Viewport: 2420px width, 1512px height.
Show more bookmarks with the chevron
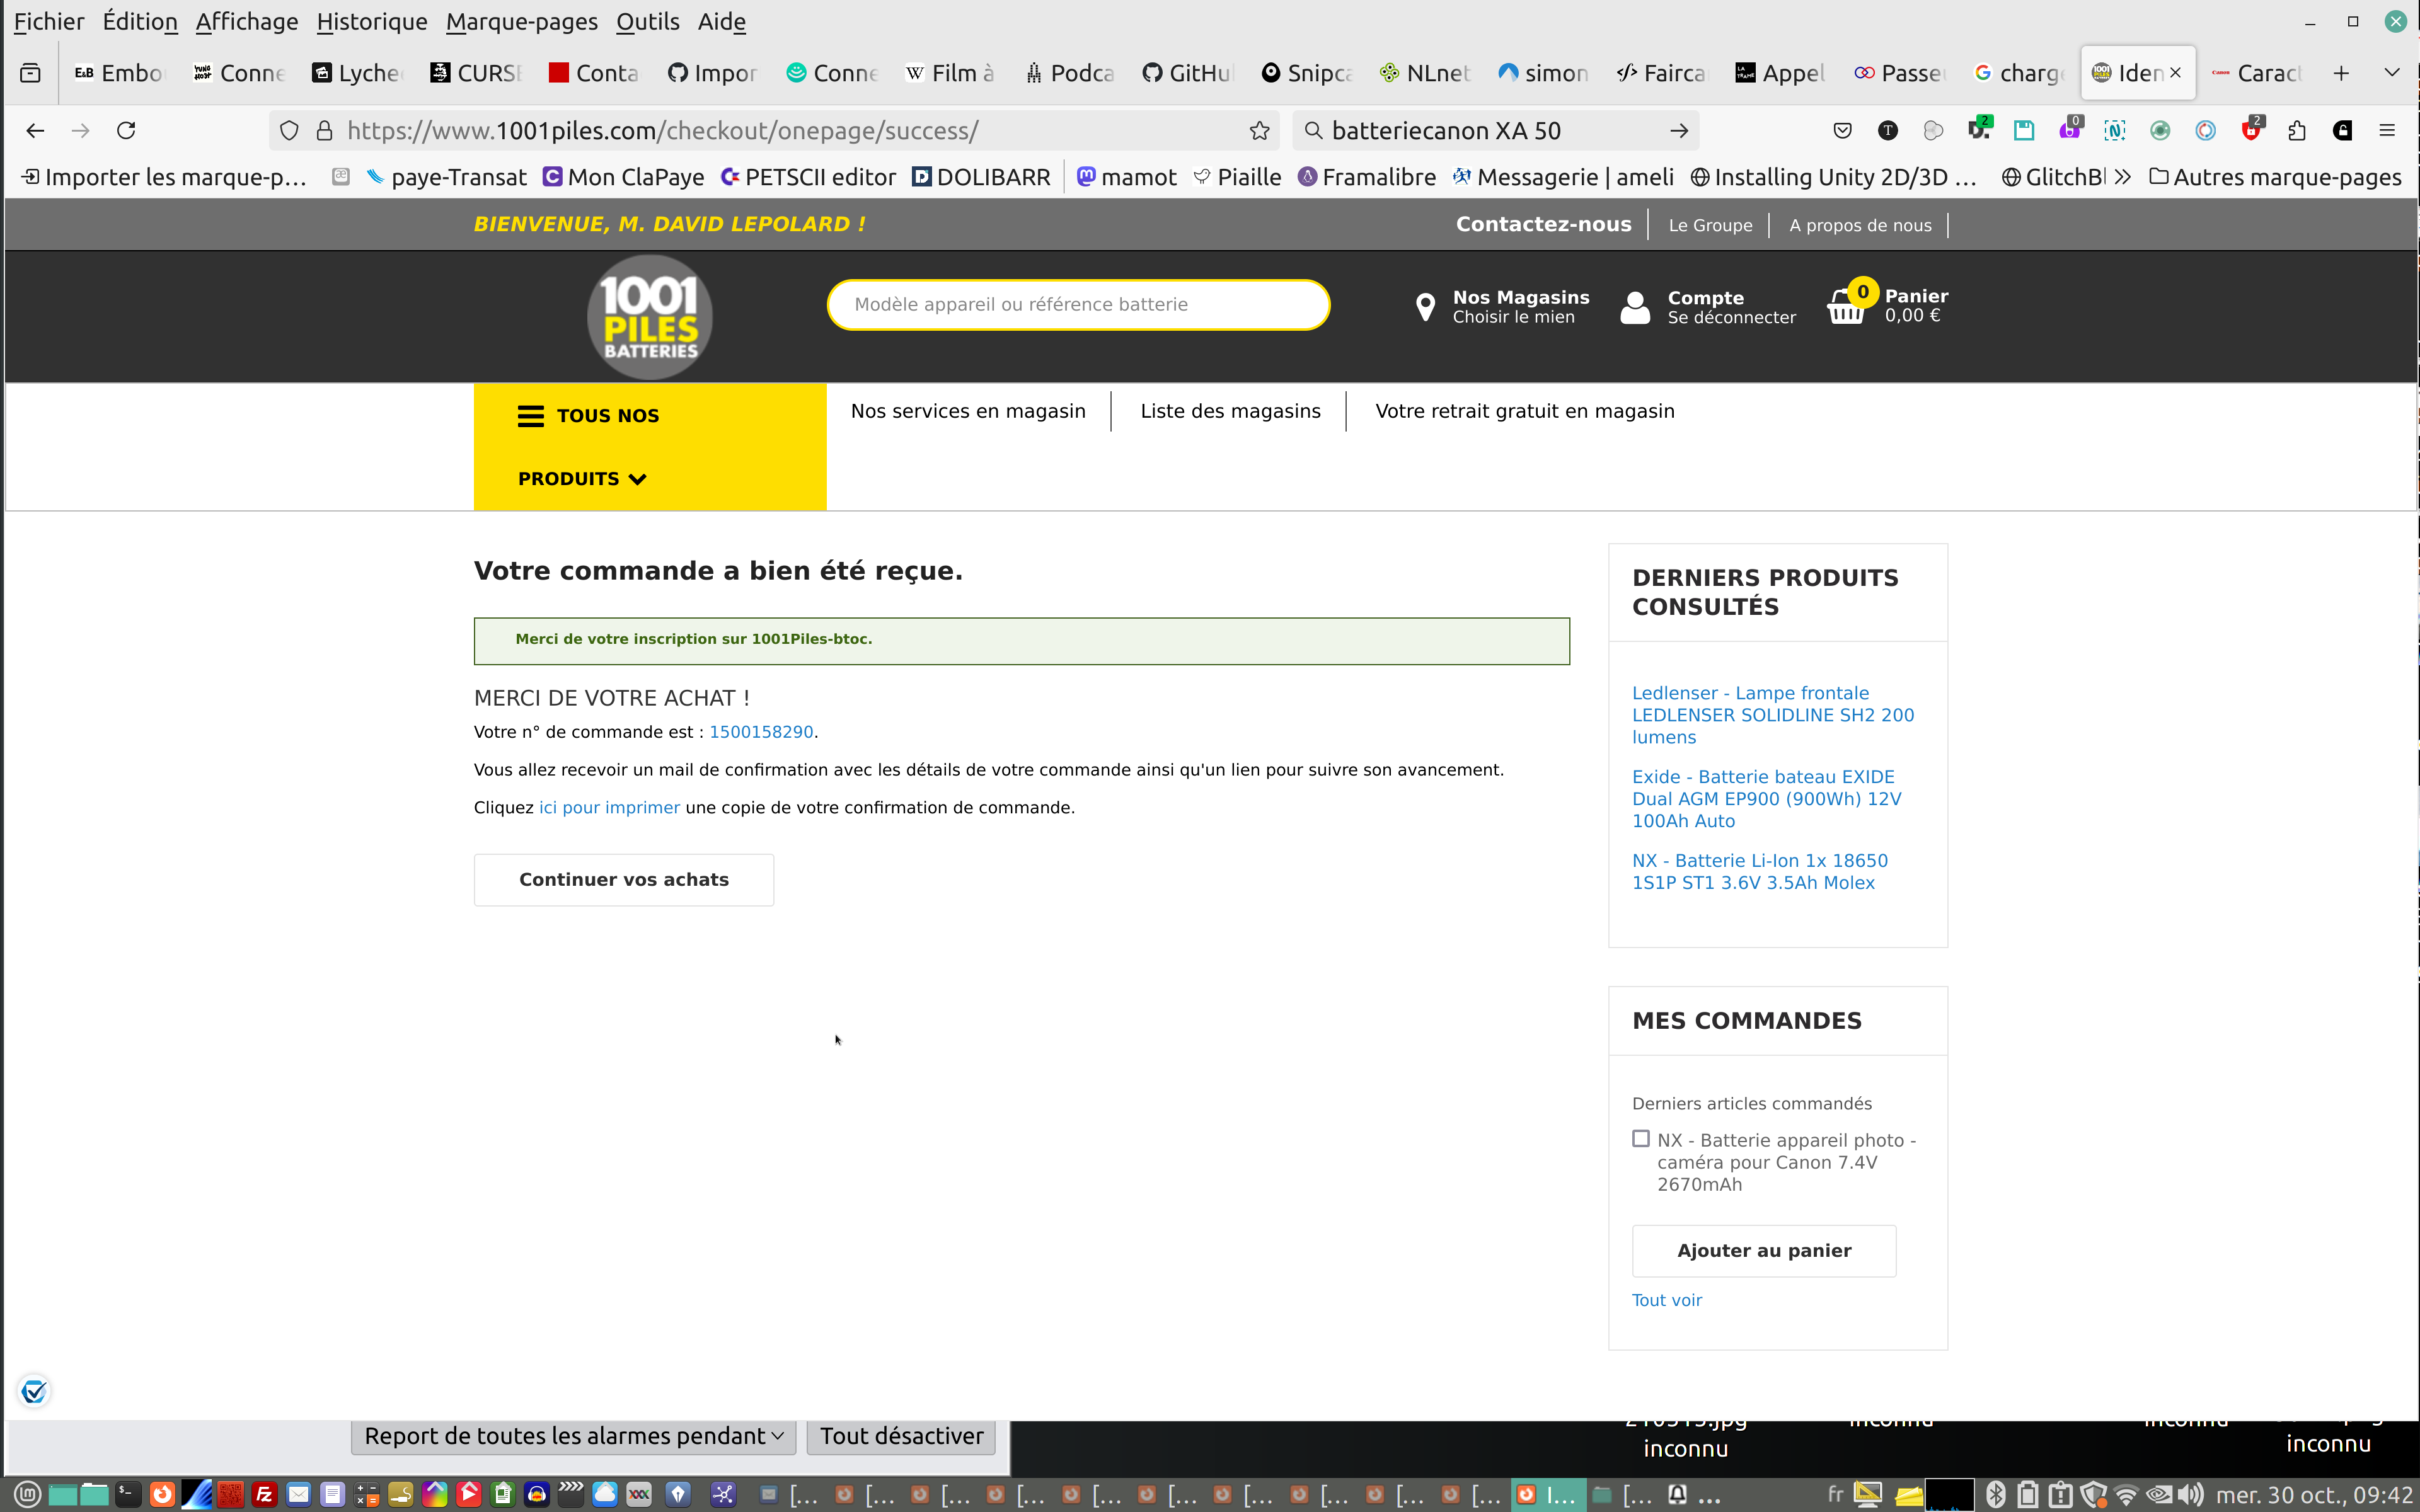(2124, 177)
